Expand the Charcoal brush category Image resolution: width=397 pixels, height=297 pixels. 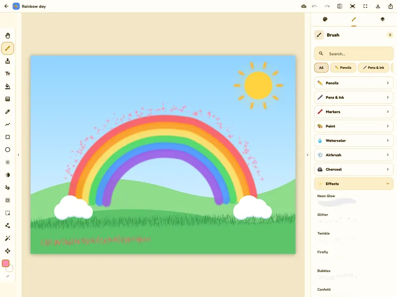(354, 169)
